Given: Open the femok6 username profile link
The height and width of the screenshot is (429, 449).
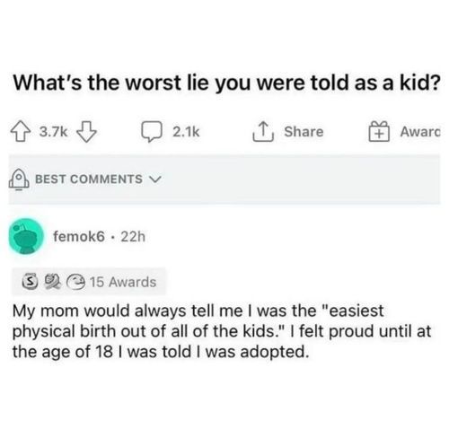Looking at the screenshot, I should pyautogui.click(x=79, y=237).
